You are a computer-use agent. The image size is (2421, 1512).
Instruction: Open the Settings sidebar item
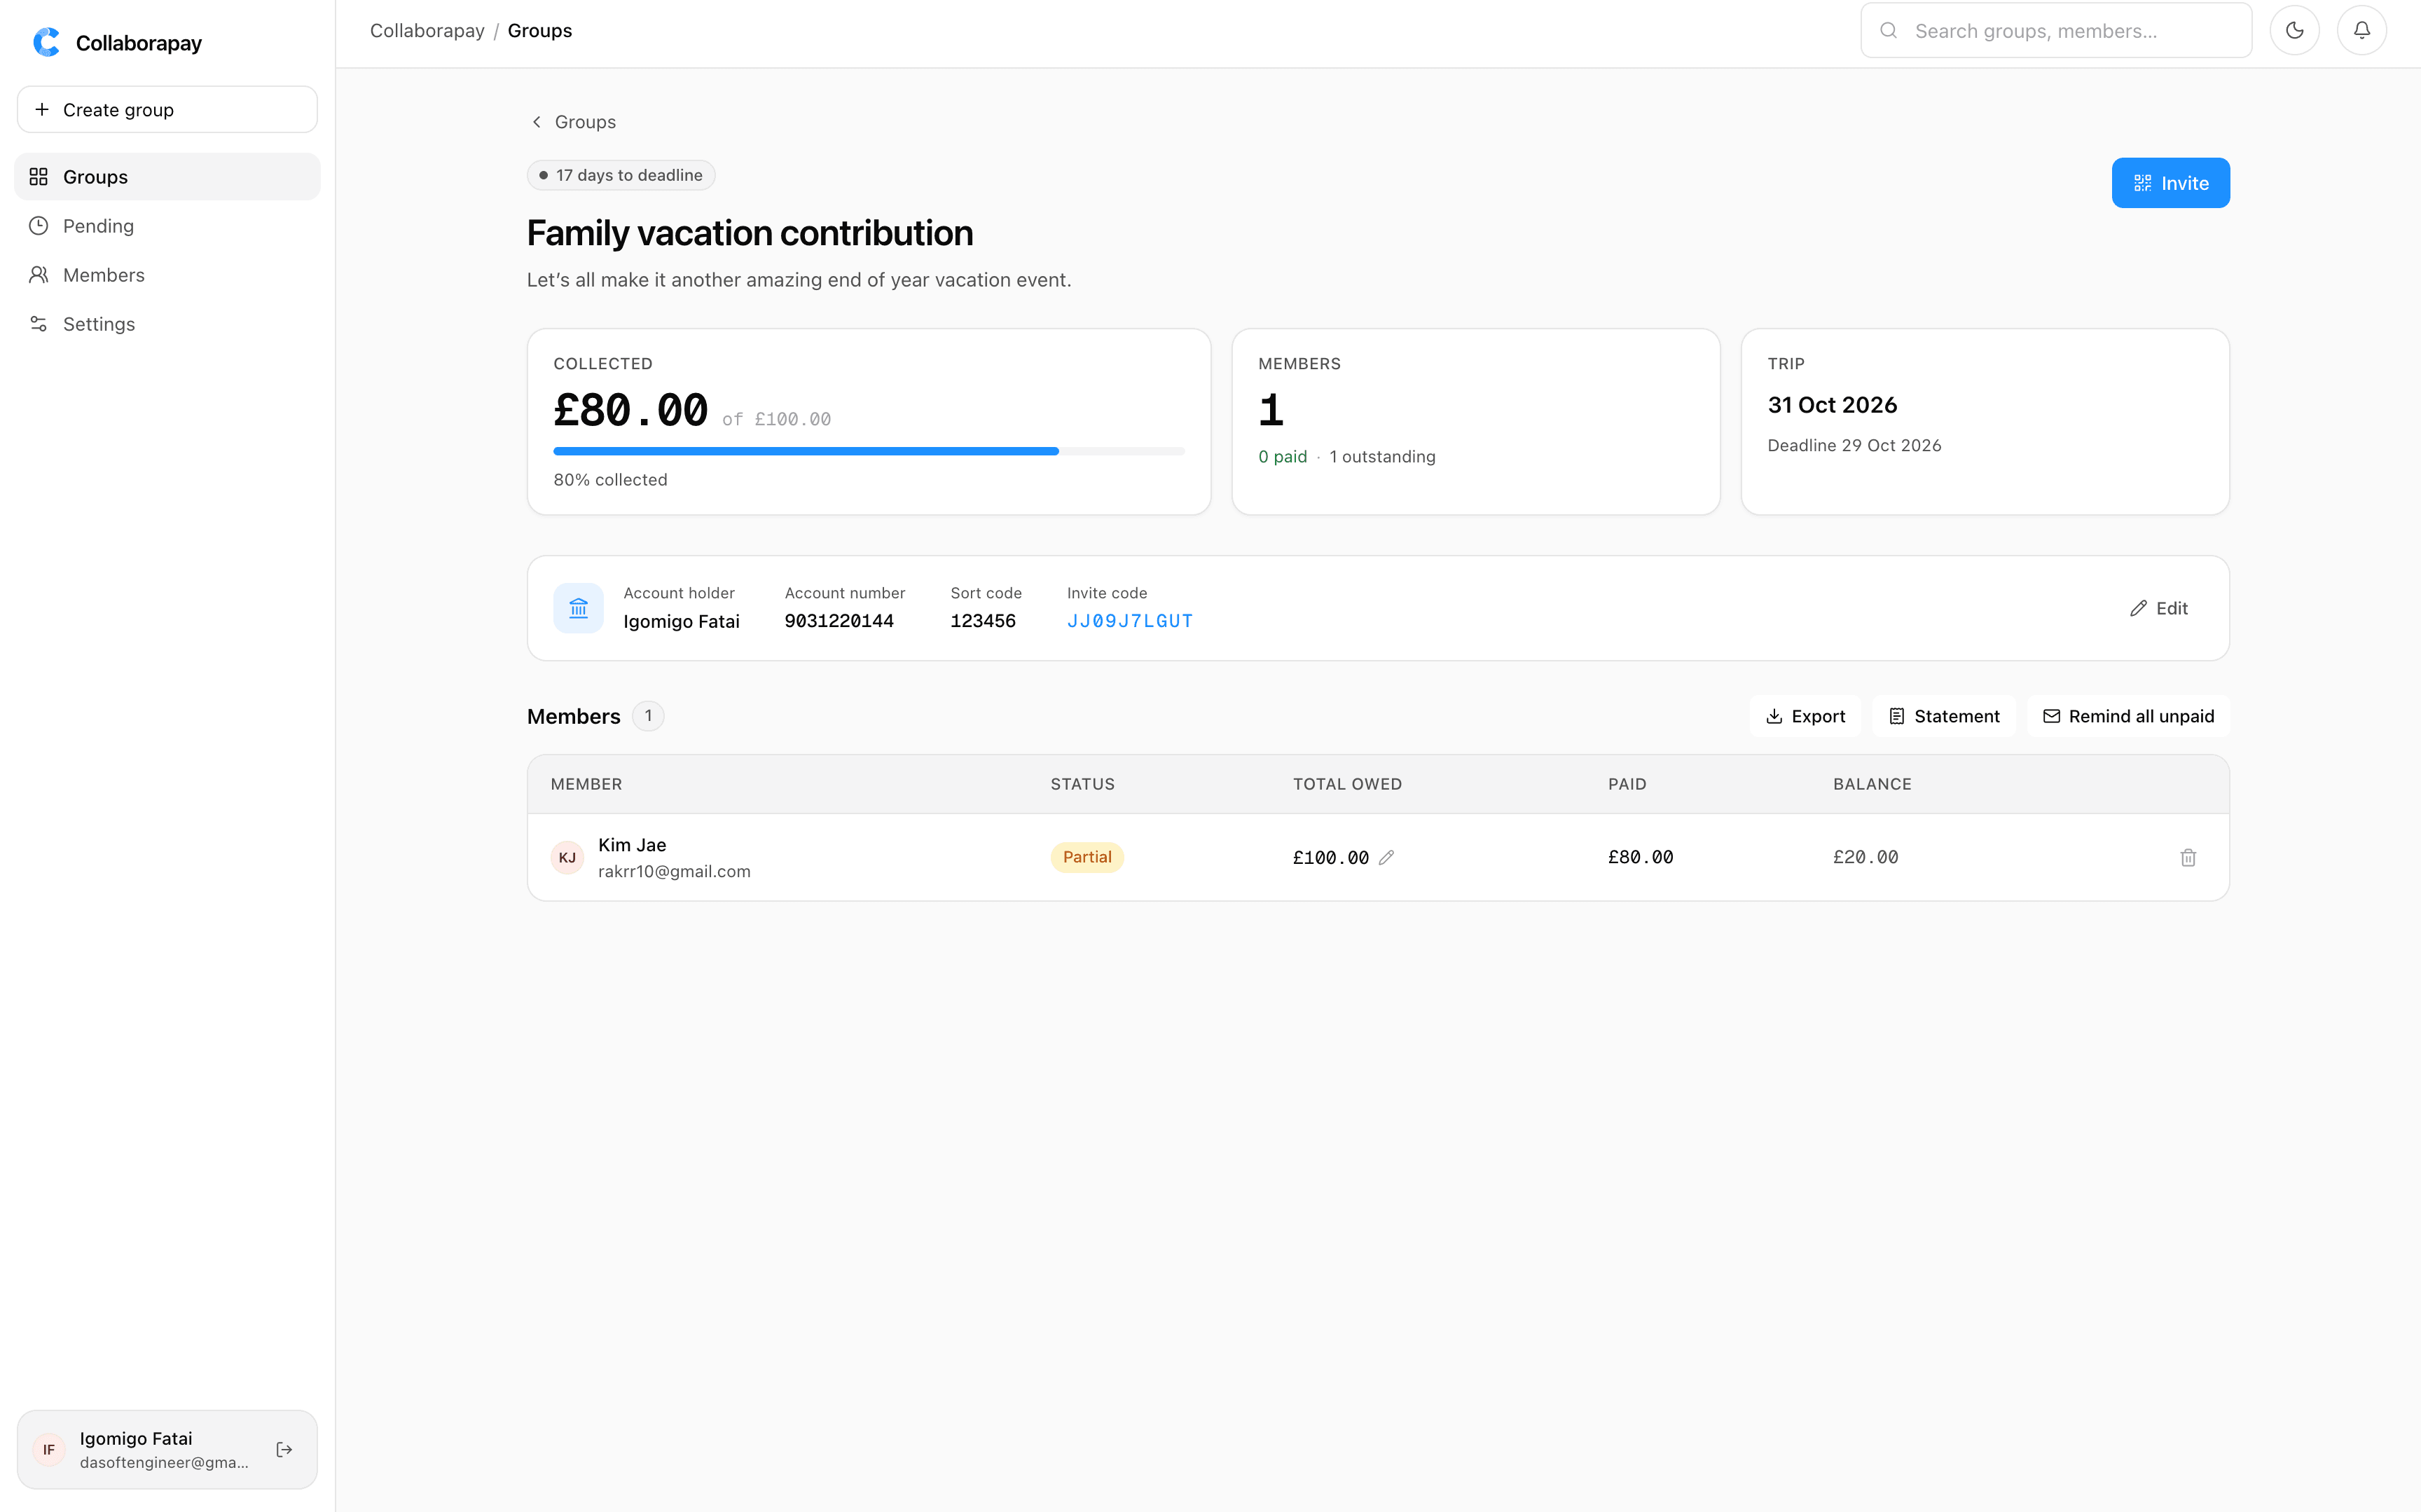point(167,324)
